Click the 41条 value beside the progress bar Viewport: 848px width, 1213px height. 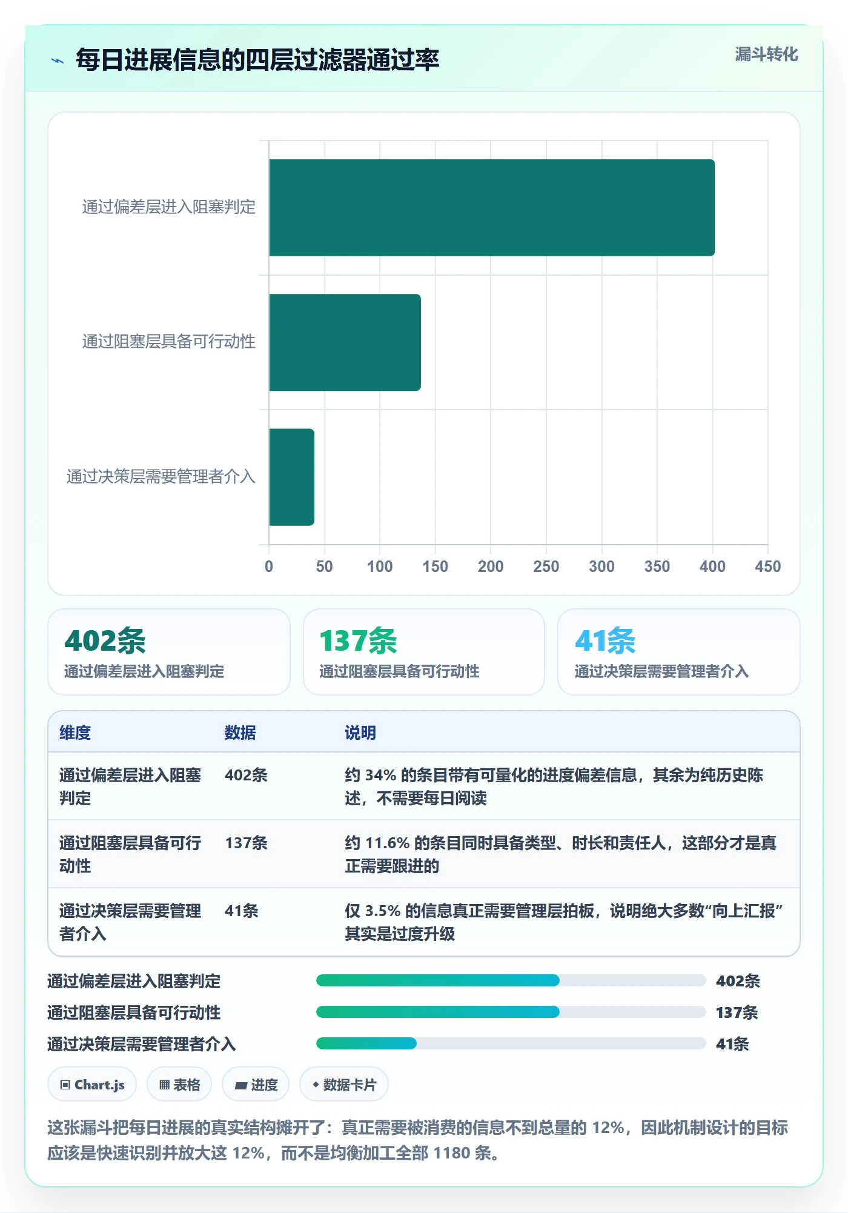[x=732, y=1044]
